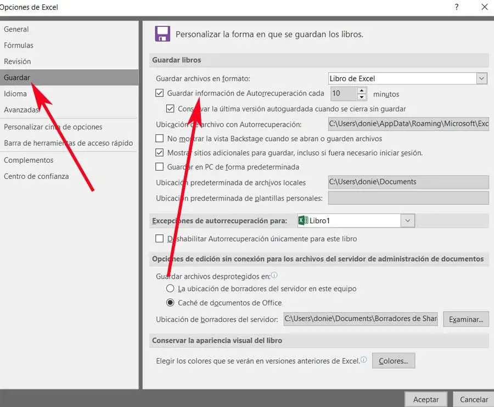494x407 pixels.
Task: Open the Complementos category
Action: pyautogui.click(x=69, y=160)
